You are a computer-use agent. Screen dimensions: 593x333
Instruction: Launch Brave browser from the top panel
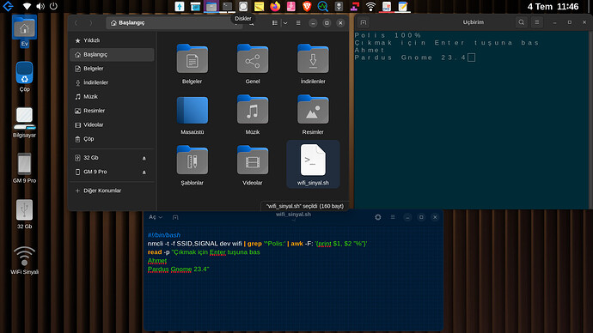[307, 6]
